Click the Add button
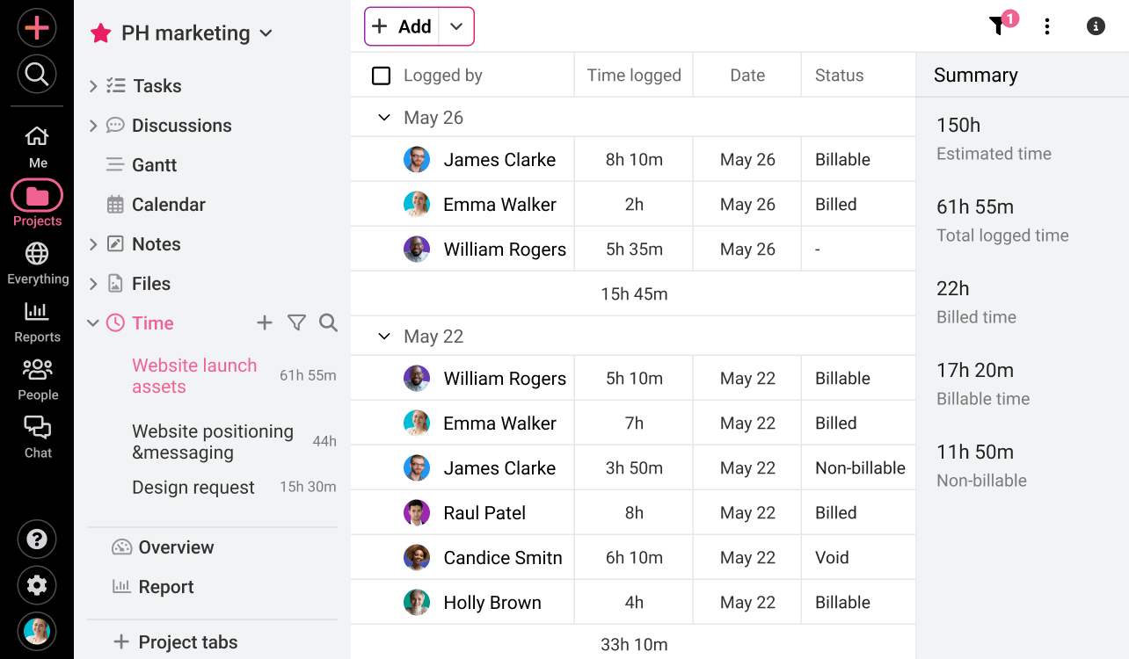Screen dimensions: 1129x659 click(x=403, y=26)
